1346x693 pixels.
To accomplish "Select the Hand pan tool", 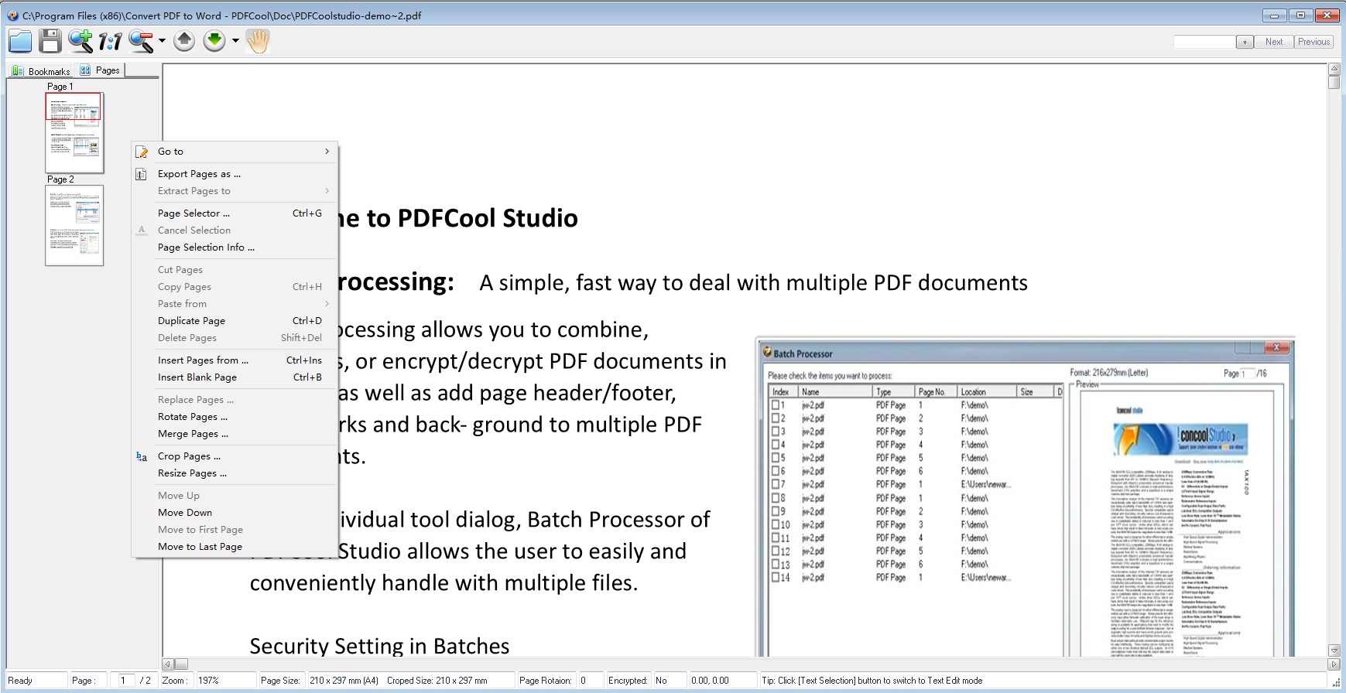I will (x=258, y=41).
